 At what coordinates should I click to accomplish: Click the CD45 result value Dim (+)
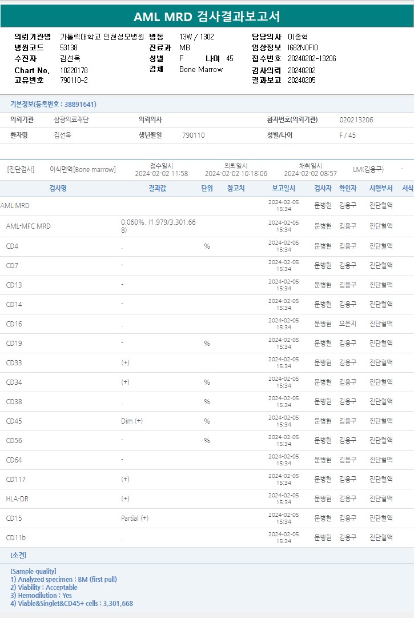pos(132,421)
